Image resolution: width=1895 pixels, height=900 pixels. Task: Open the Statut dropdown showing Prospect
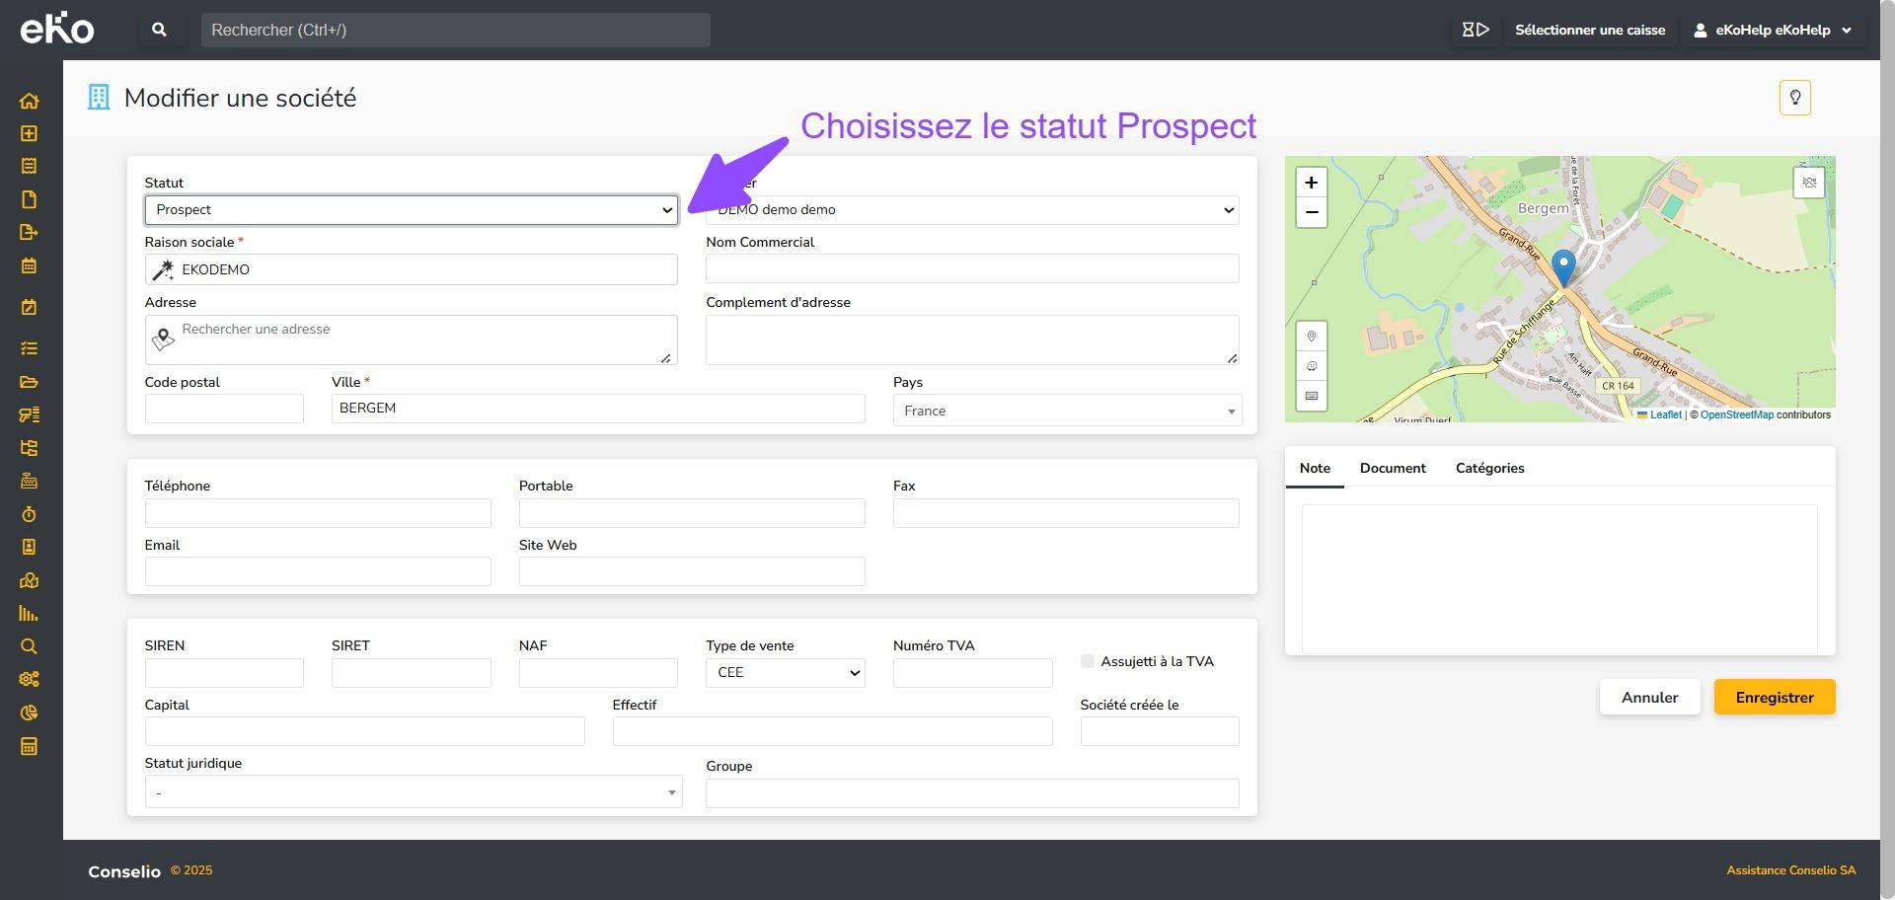(x=411, y=210)
